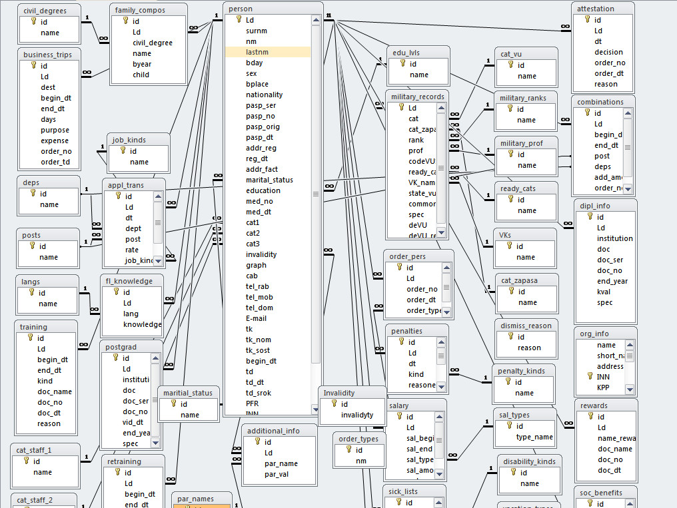The image size is (677, 508).
Task: Click key icon in sal_types table
Action: click(510, 425)
